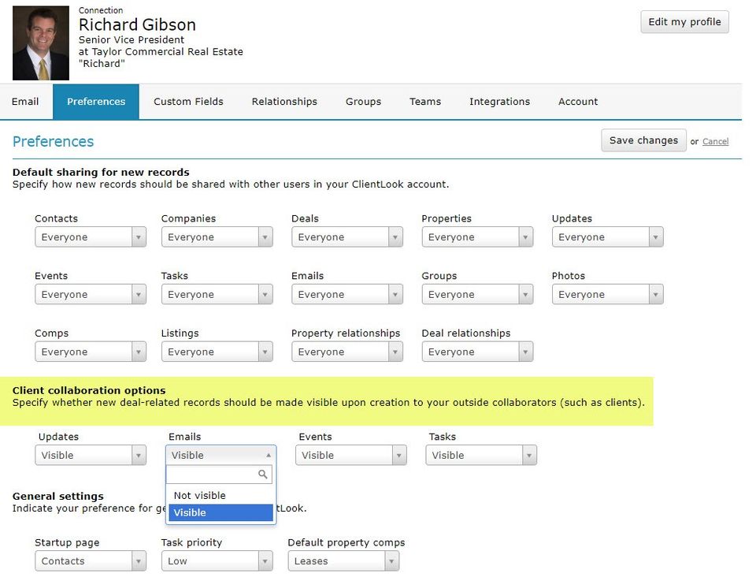Open the Photos sharing dropdown
This screenshot has height=577, width=756.
point(607,295)
